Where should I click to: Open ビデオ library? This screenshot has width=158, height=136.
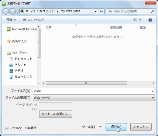(x=19, y=71)
